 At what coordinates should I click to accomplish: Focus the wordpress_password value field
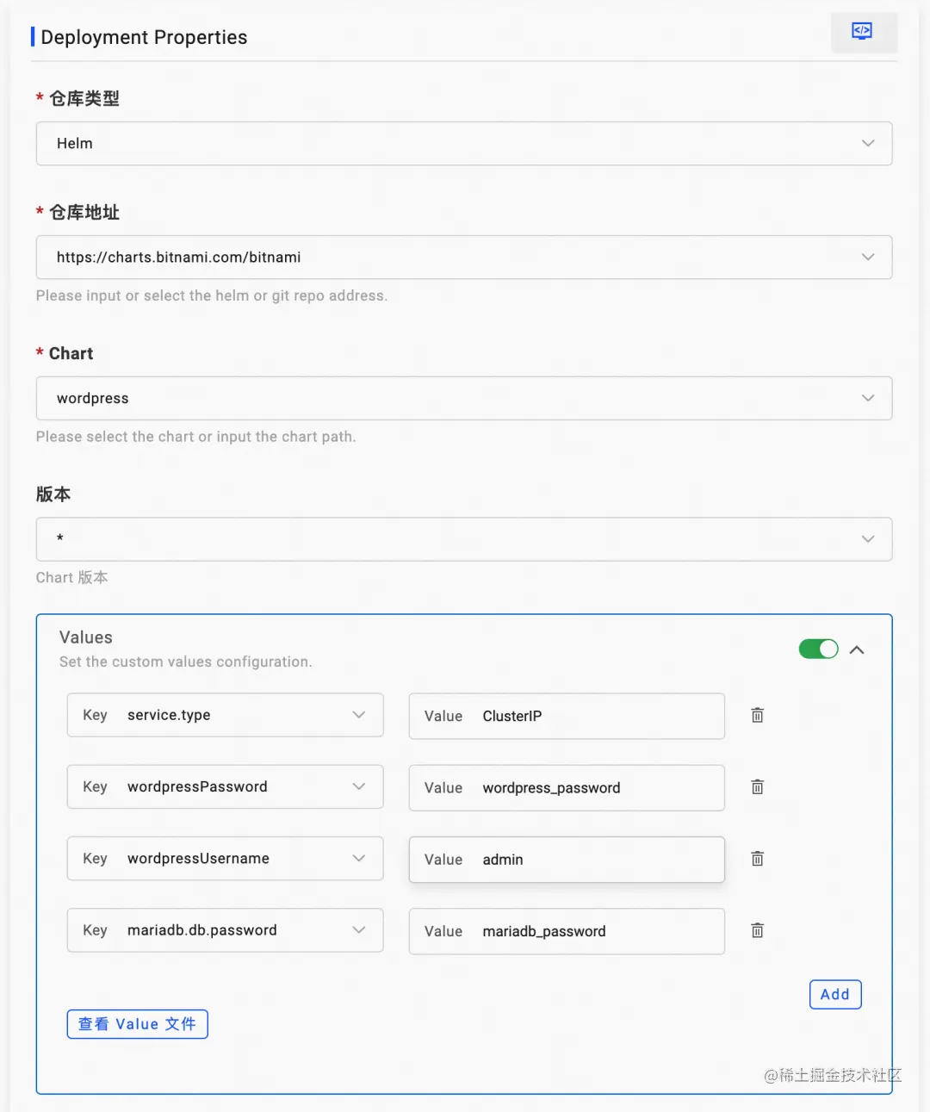[594, 788]
